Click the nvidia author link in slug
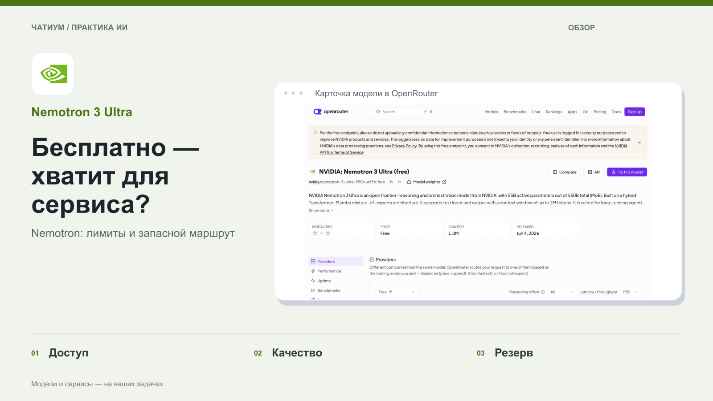The image size is (713, 401). (314, 182)
